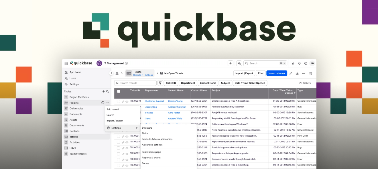378x169 pixels.
Task: Open the apps grid launcher icon
Action: pyautogui.click(x=66, y=63)
